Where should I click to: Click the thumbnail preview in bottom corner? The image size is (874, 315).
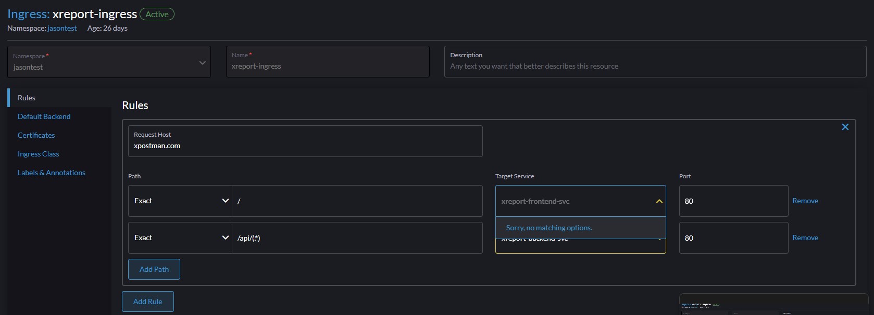773,305
